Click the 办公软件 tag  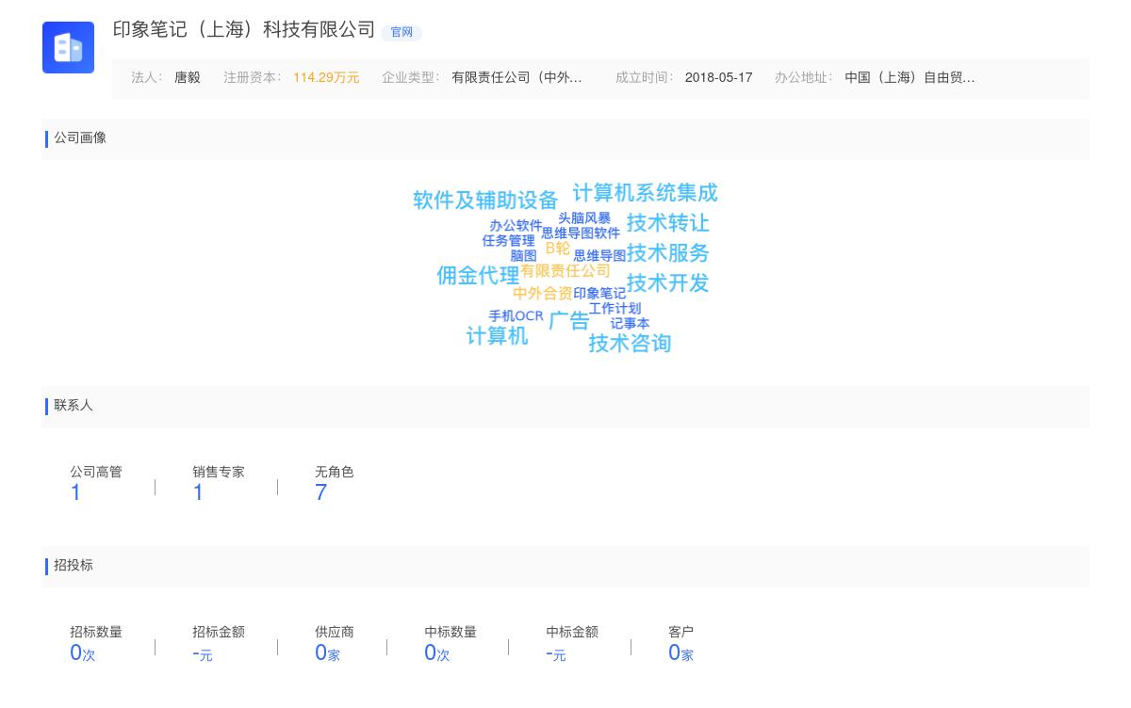[516, 226]
